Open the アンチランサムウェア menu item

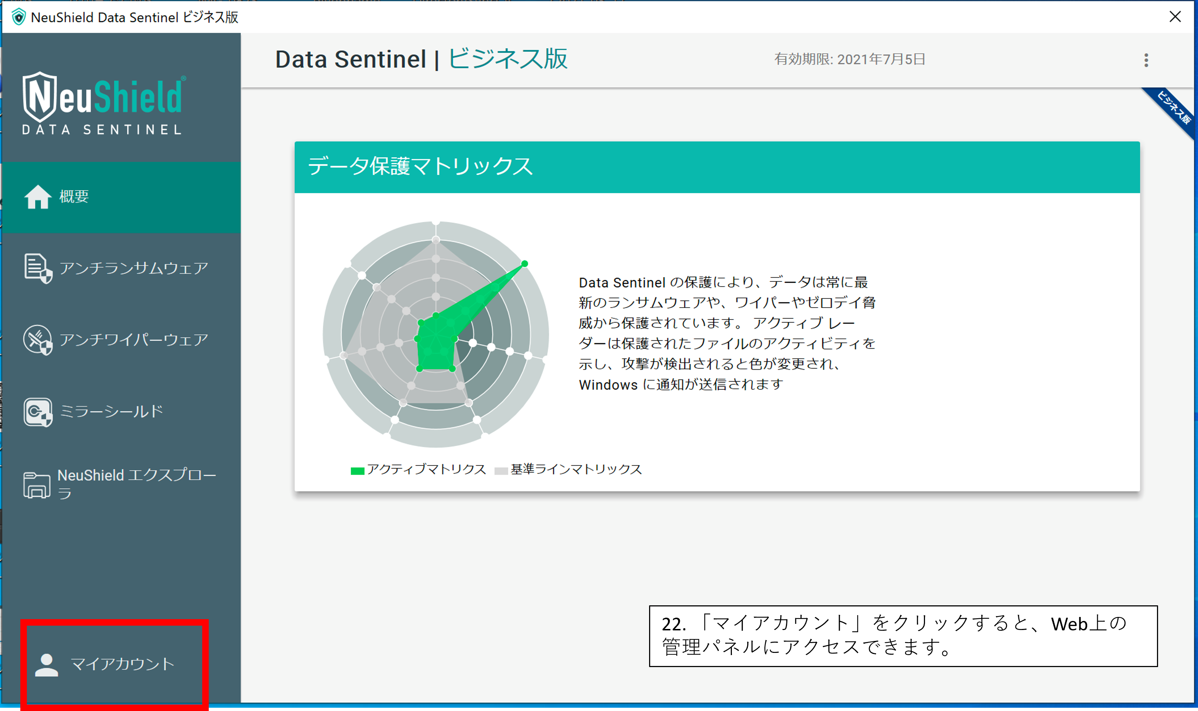(134, 268)
